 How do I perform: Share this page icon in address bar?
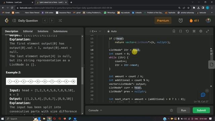click(184, 8)
